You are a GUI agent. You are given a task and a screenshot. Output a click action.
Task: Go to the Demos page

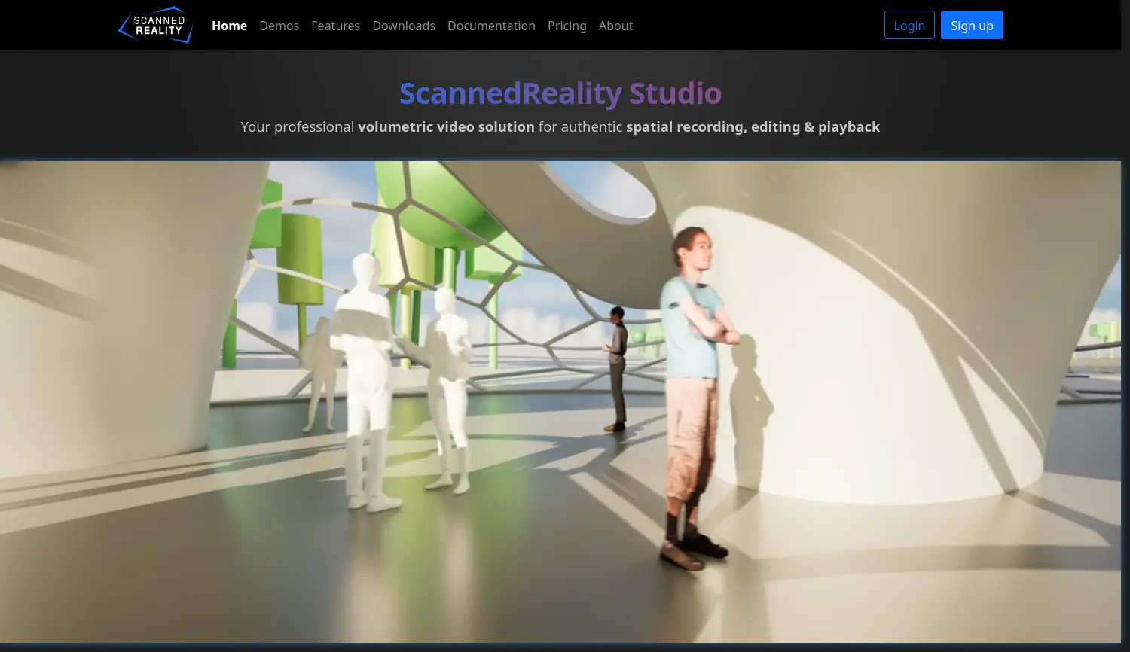(279, 26)
